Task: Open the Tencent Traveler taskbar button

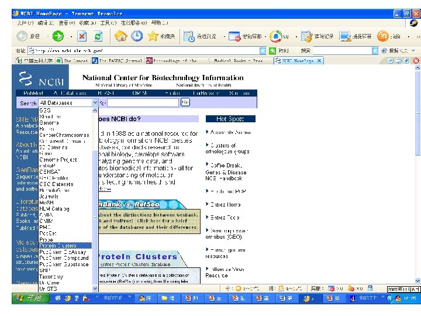Action: (x=310, y=298)
